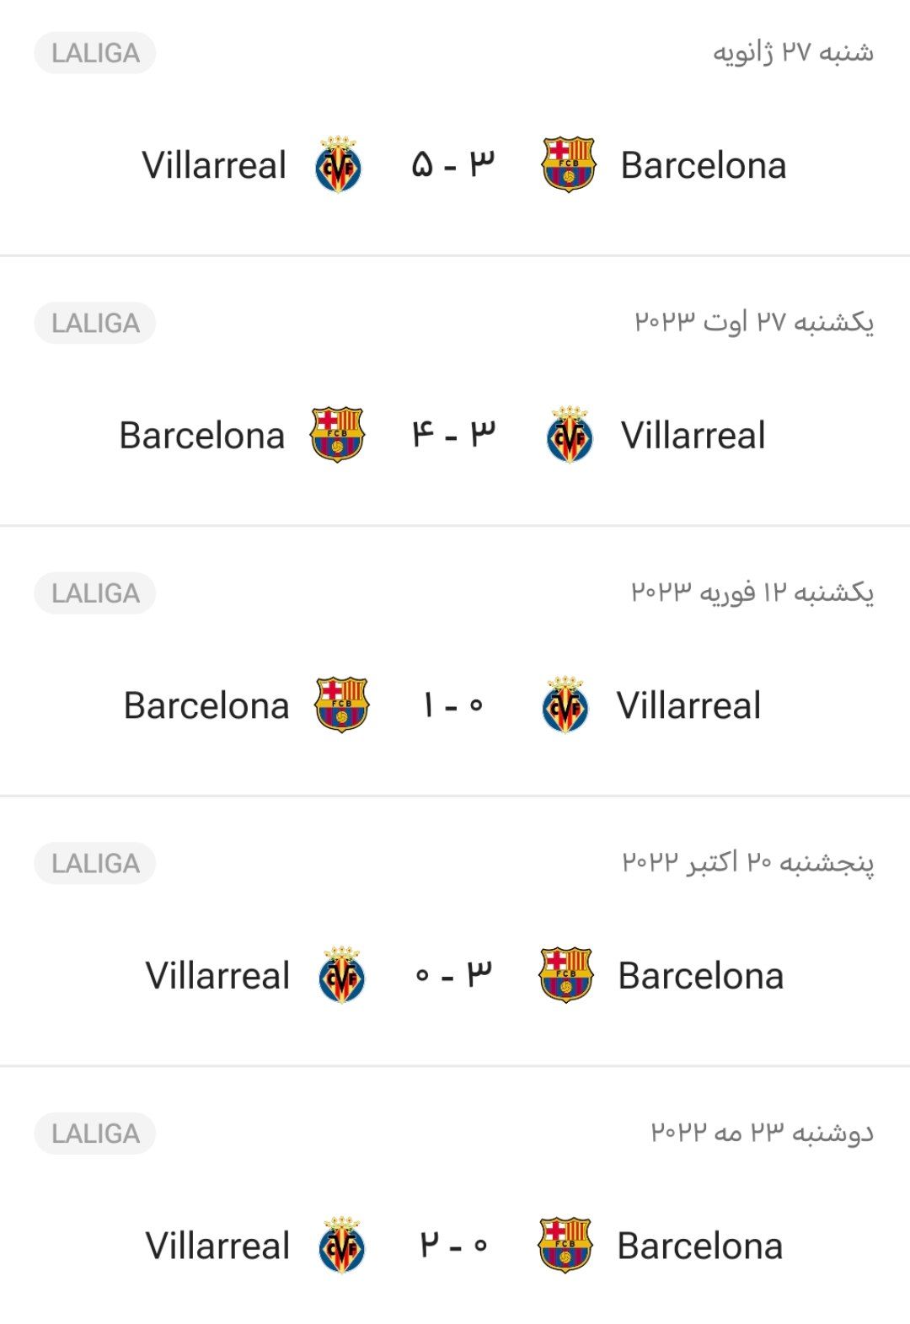
Task: Tap Barcelona crest in 0-3 match
Action: 565,975
